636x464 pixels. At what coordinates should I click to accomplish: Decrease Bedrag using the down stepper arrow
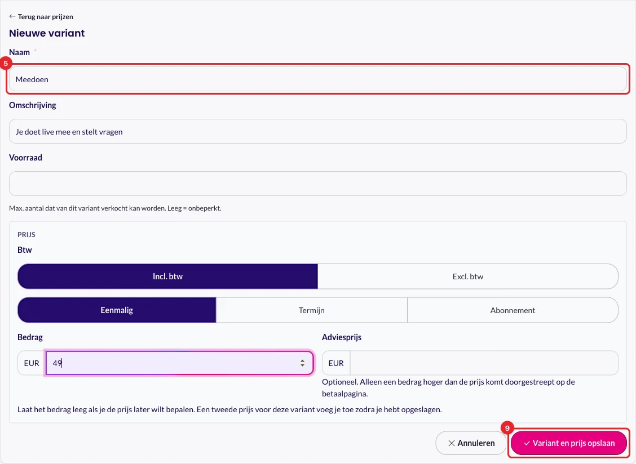tap(303, 365)
